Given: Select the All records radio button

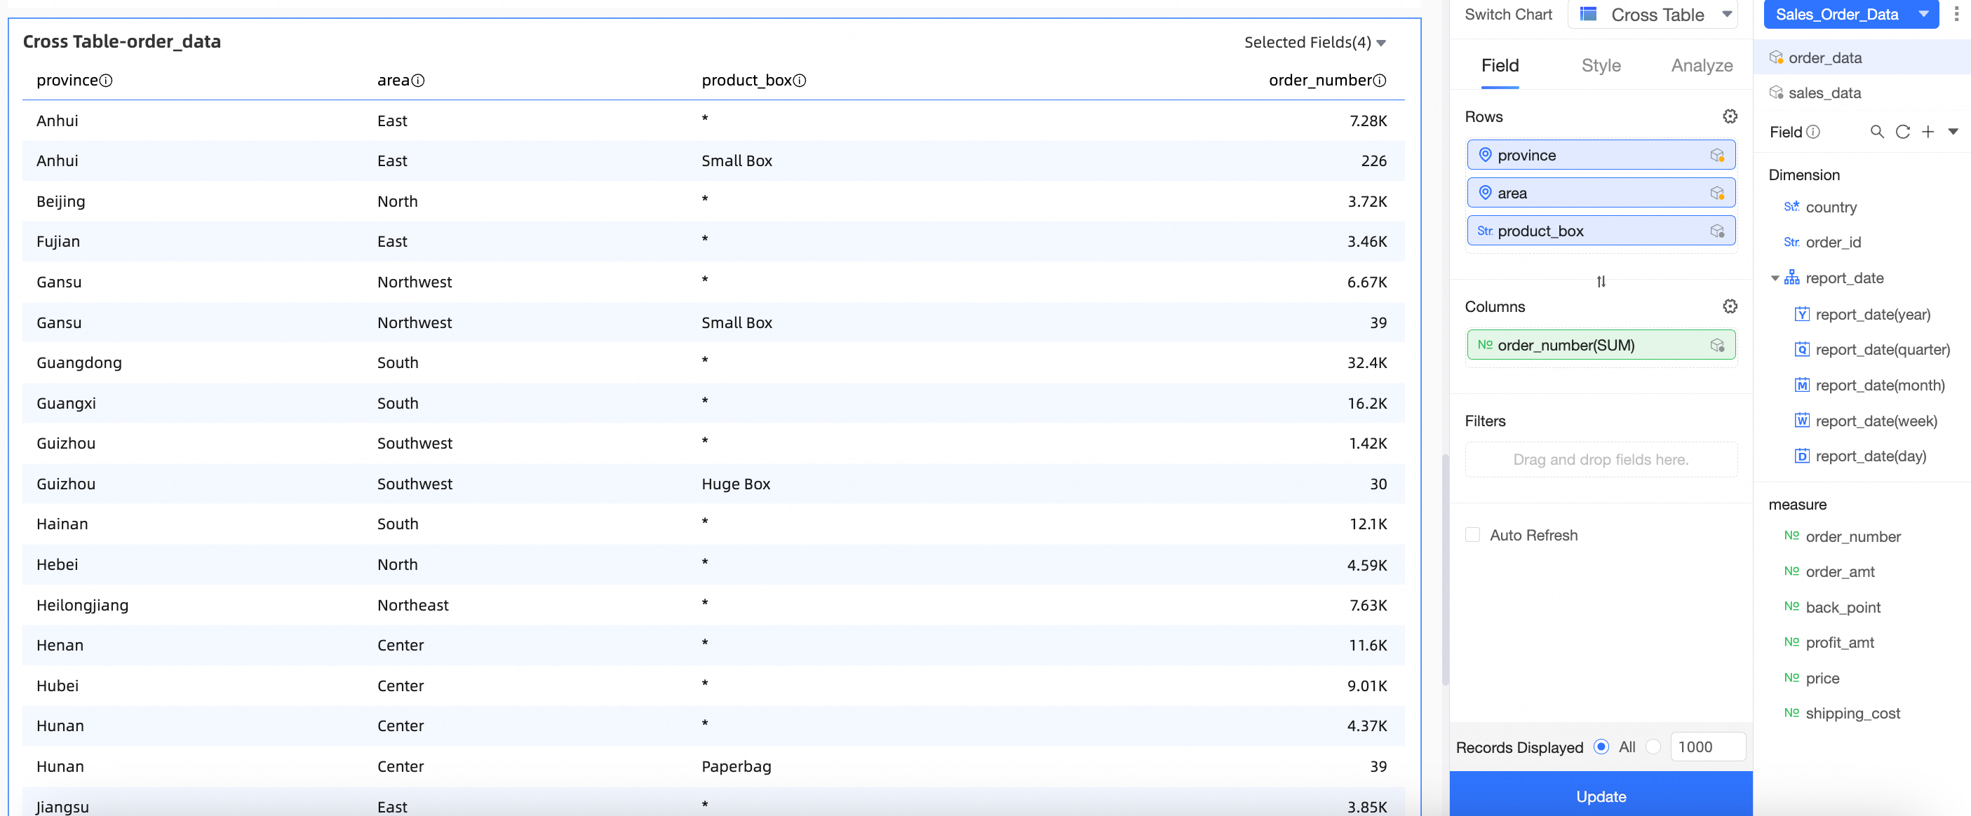Looking at the screenshot, I should point(1601,747).
